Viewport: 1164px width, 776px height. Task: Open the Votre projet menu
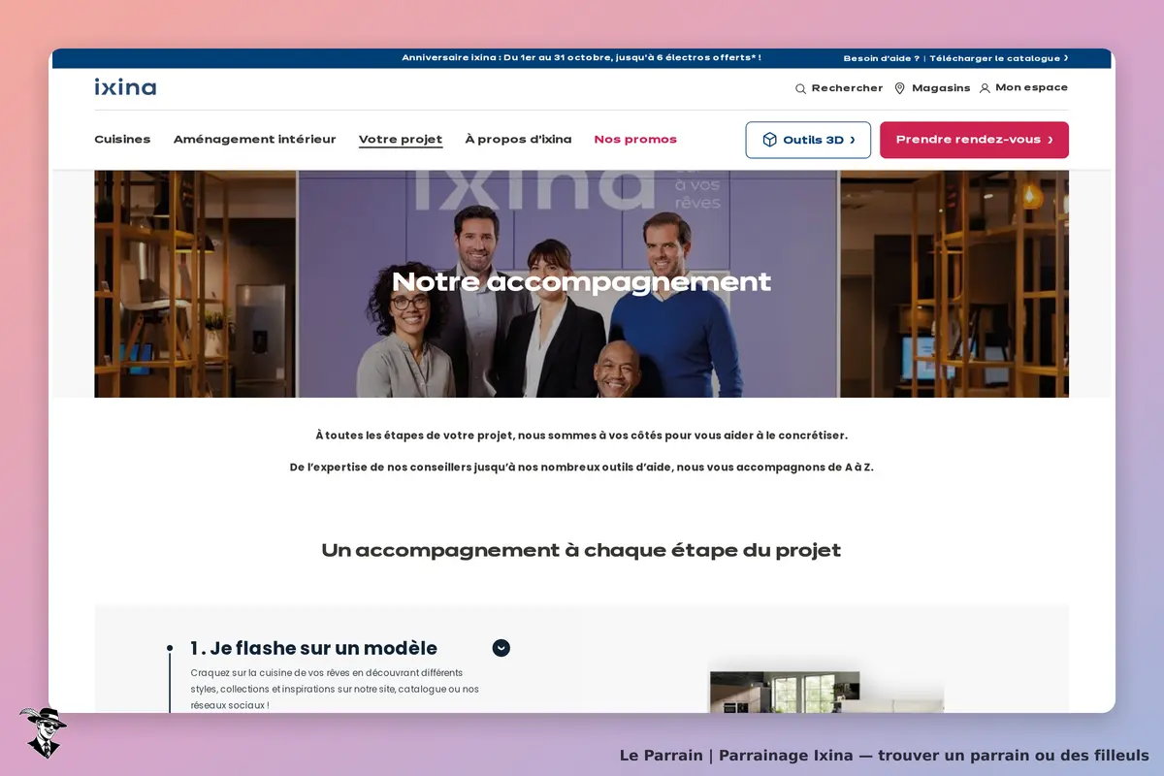point(401,140)
